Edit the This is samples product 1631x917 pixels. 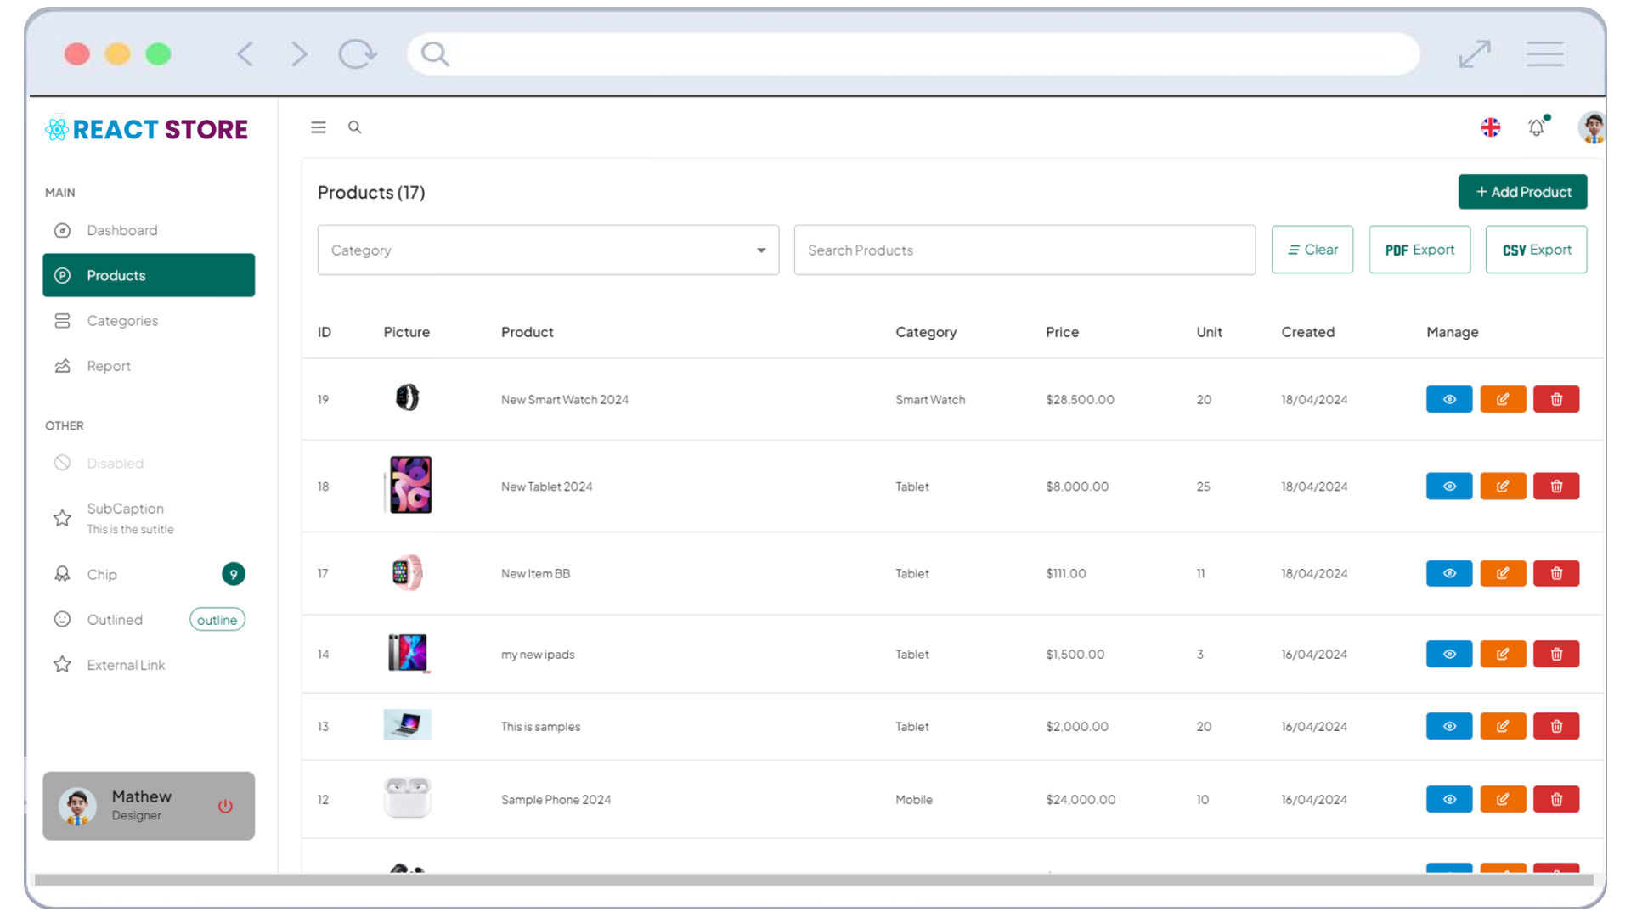tap(1503, 726)
